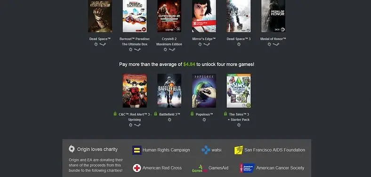The width and height of the screenshot is (371, 177).
Task: Click the Origin icon under Dead Space™
Action: click(x=96, y=44)
